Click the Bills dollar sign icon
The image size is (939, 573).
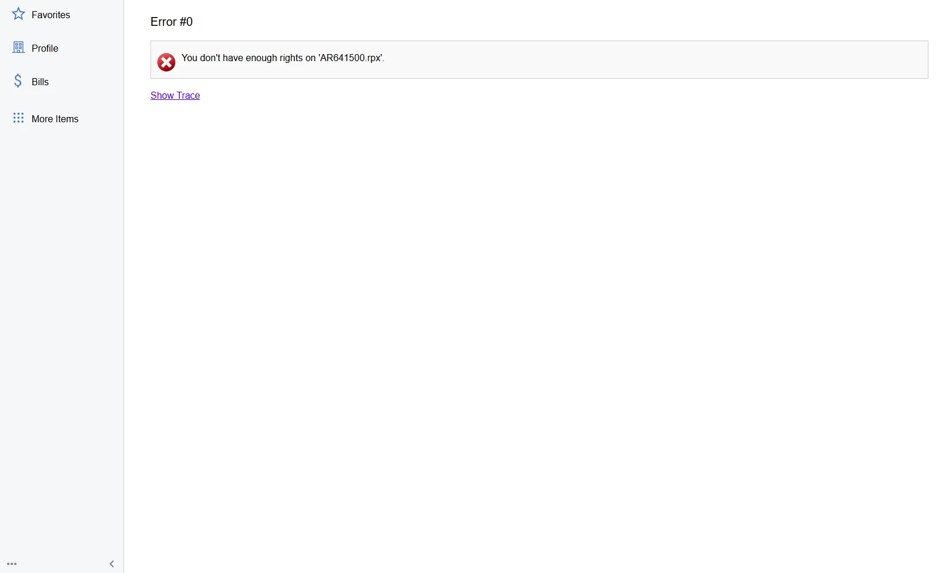[18, 81]
